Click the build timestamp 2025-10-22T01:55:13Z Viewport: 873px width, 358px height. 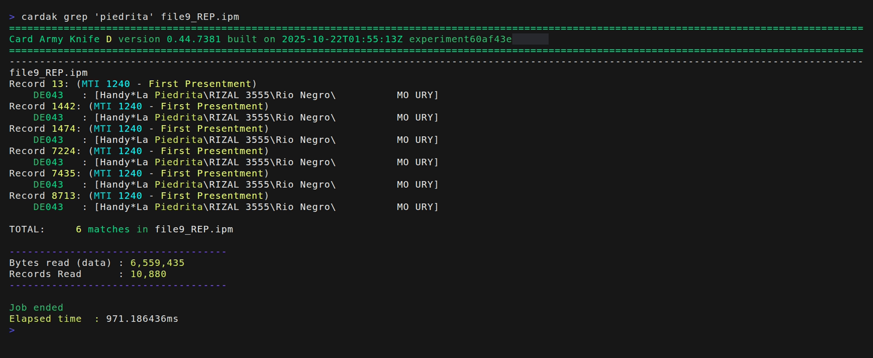pyautogui.click(x=342, y=39)
